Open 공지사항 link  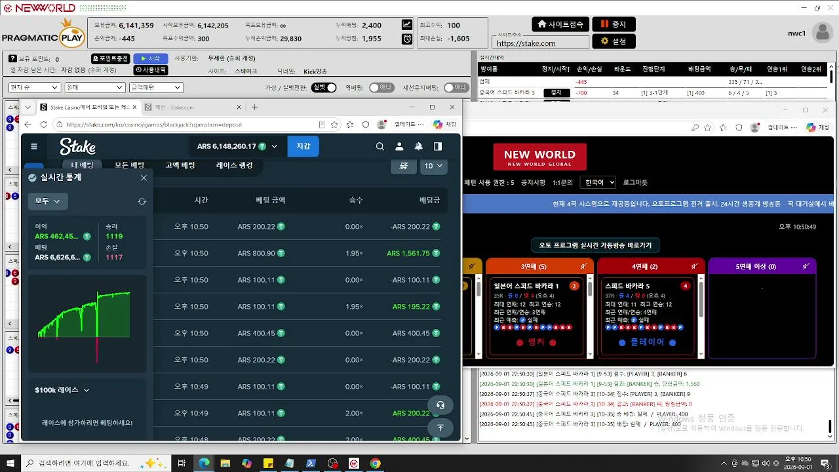pyautogui.click(x=533, y=182)
